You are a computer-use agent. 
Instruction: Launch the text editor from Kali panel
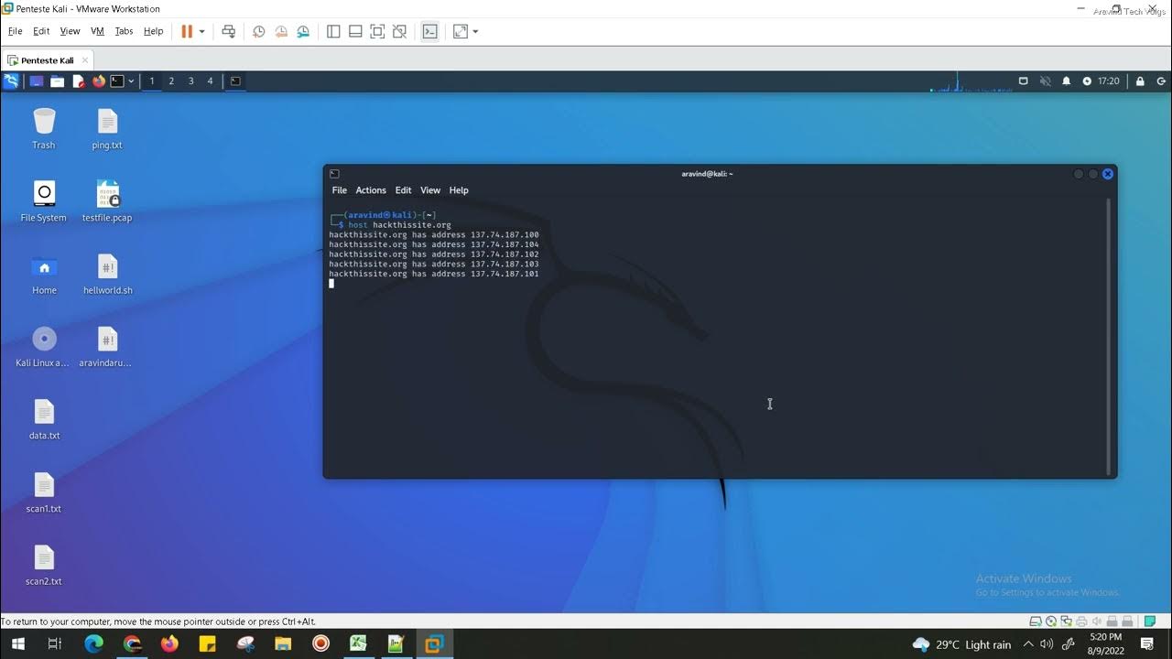pos(78,81)
